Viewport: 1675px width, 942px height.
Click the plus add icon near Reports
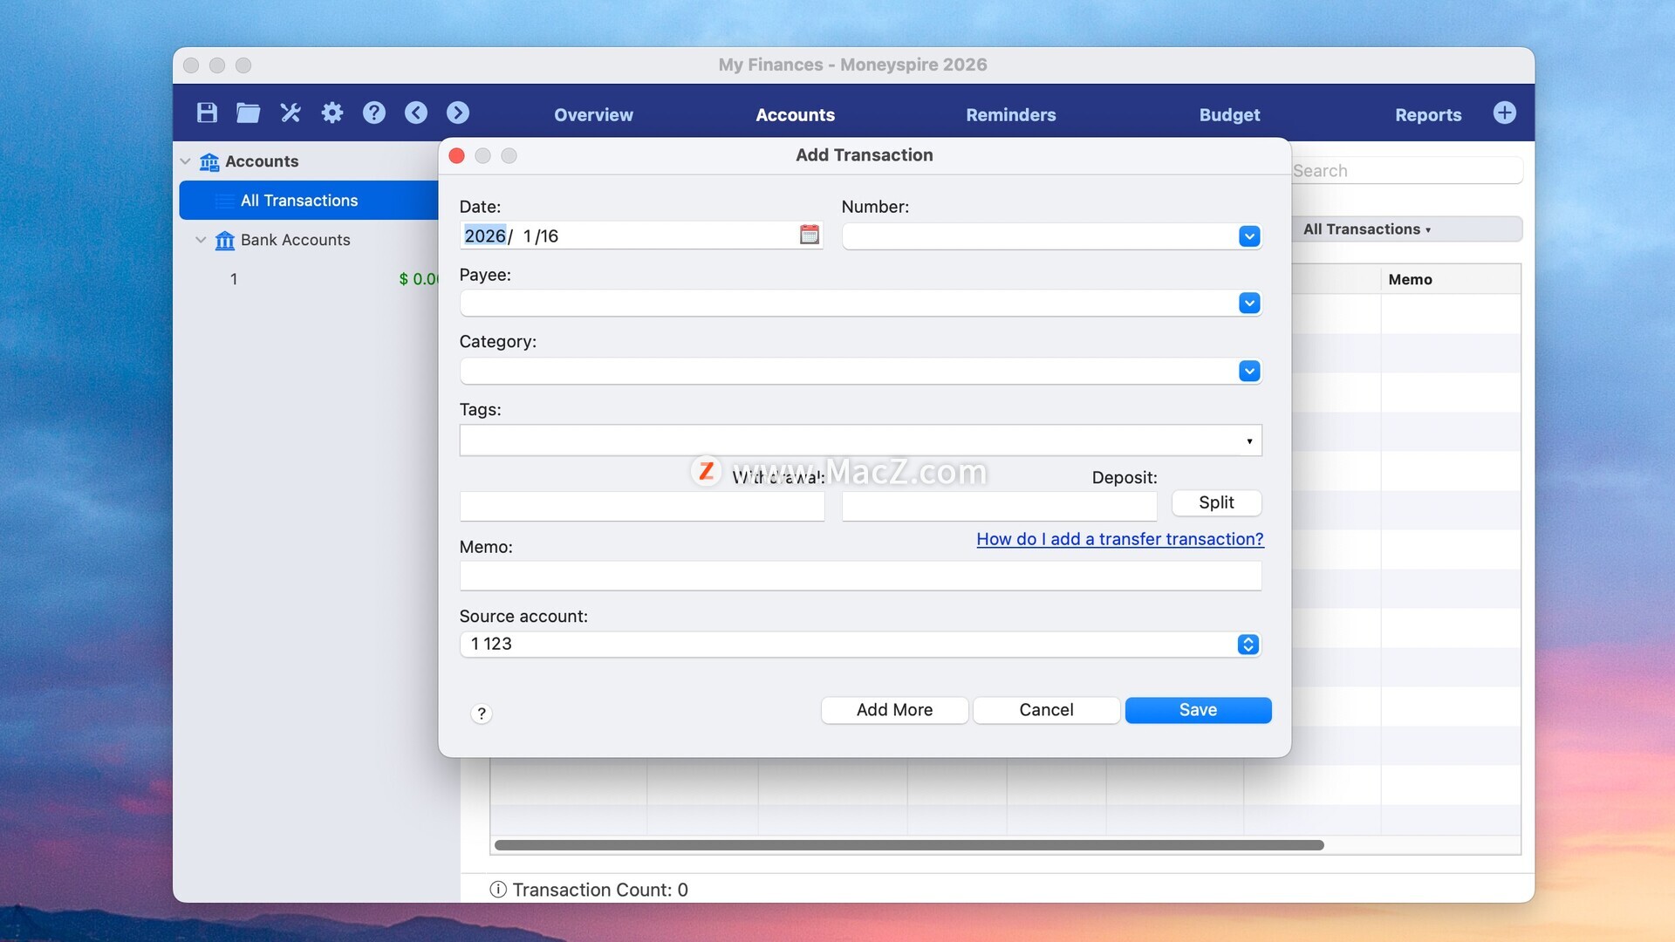(x=1504, y=113)
